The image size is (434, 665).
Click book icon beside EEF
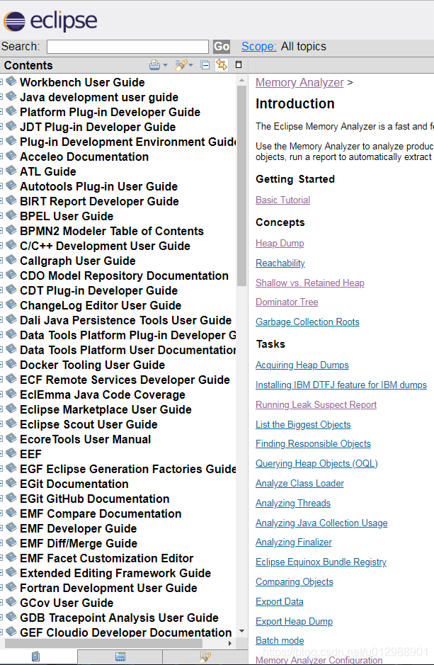tap(11, 453)
